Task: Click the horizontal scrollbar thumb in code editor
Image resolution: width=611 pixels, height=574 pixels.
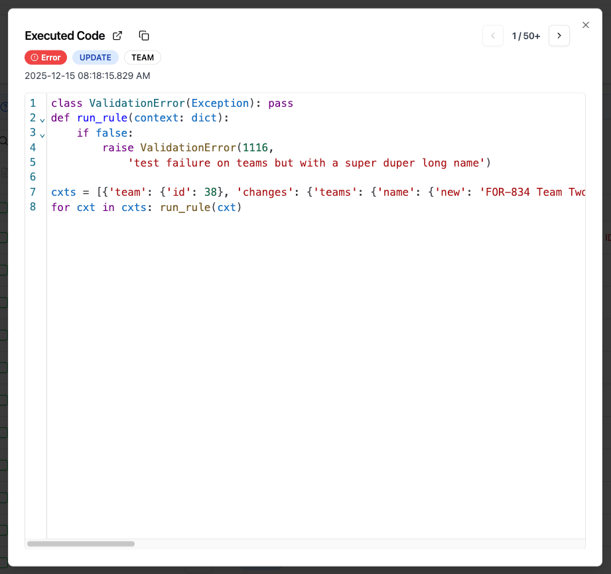Action: point(81,543)
